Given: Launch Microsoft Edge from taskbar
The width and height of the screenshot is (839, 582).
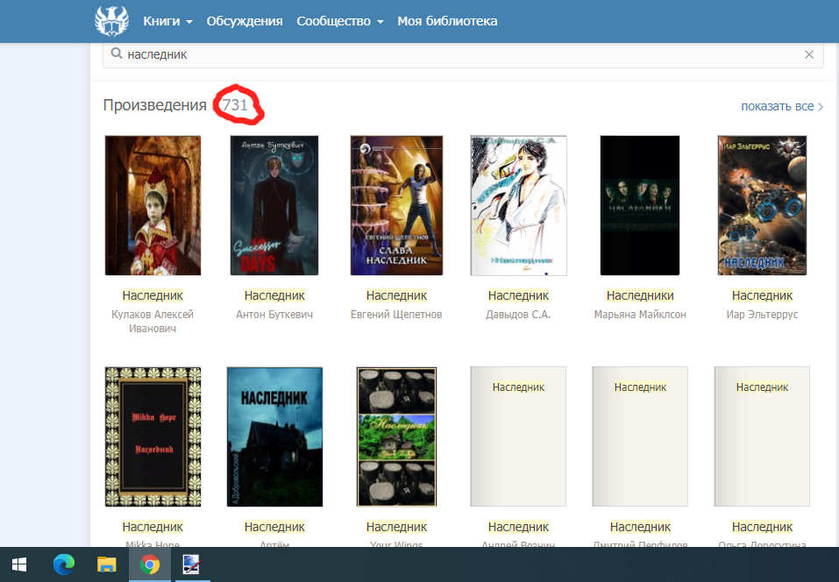Looking at the screenshot, I should (x=63, y=564).
